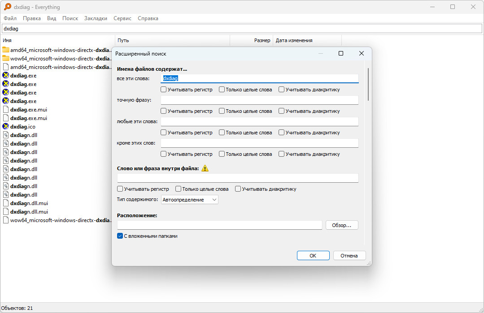Enable Учитывать регистр under все эти слова

[x=164, y=90]
